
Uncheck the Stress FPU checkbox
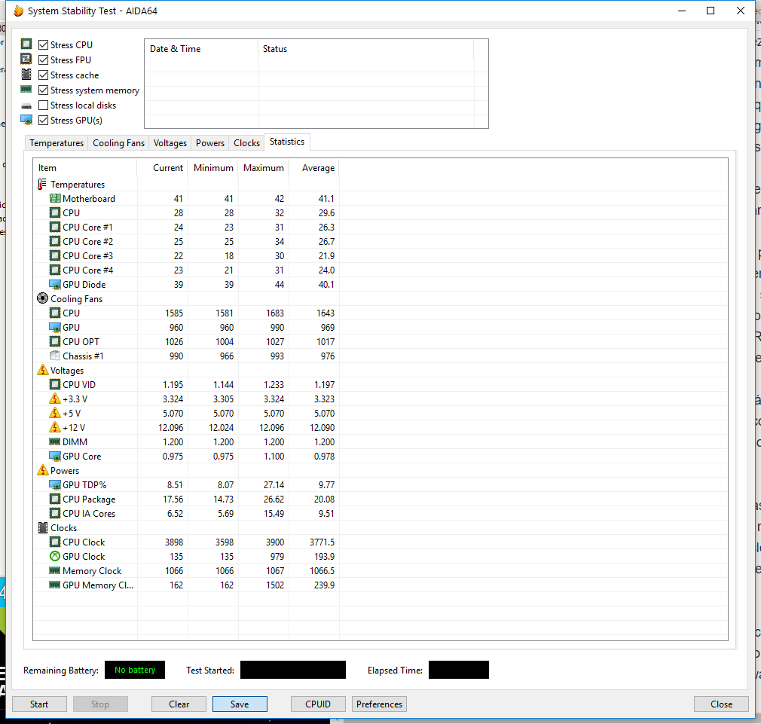[43, 60]
